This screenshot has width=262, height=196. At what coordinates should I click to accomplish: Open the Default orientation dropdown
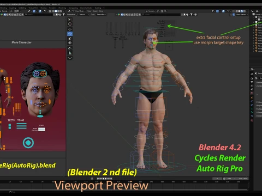tap(82, 15)
